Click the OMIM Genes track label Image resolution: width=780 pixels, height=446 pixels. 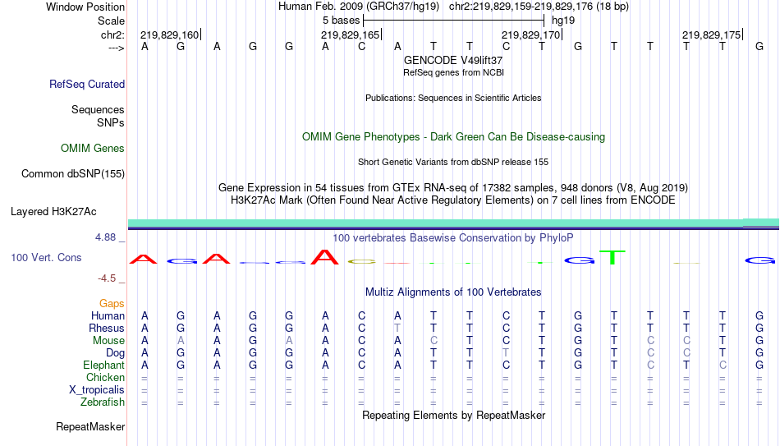[93, 149]
